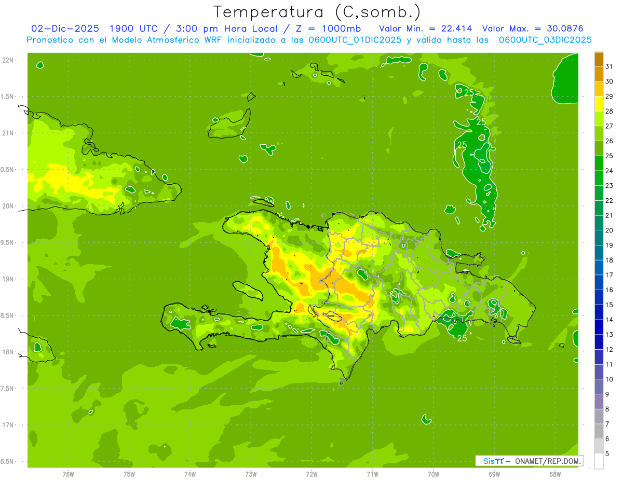This screenshot has height=481, width=623.
Task: Select the 75W longitude tick label
Action: tap(129, 474)
